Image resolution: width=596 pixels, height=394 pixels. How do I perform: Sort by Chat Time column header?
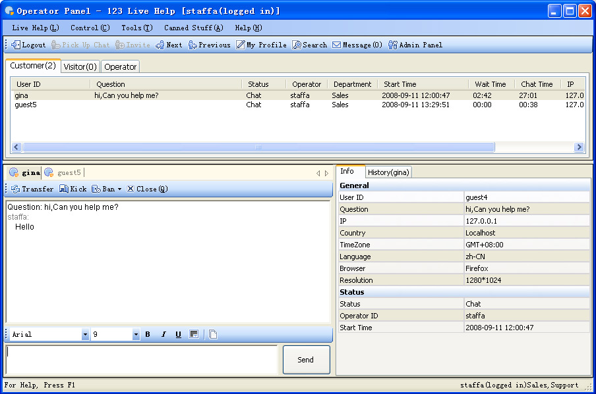(537, 84)
